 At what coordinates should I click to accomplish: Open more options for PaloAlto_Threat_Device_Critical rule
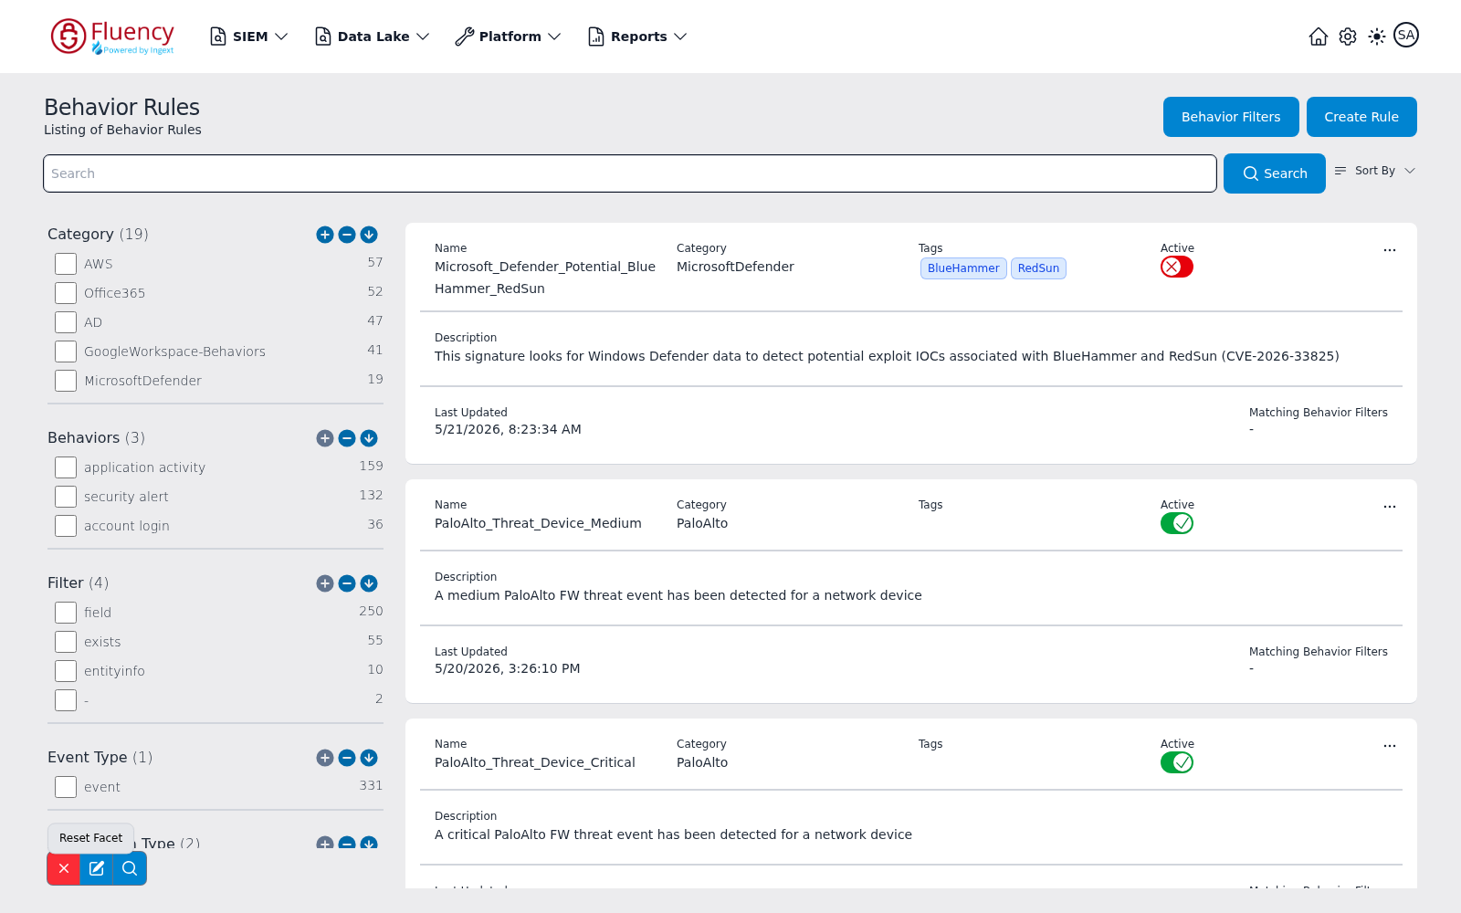(x=1390, y=746)
